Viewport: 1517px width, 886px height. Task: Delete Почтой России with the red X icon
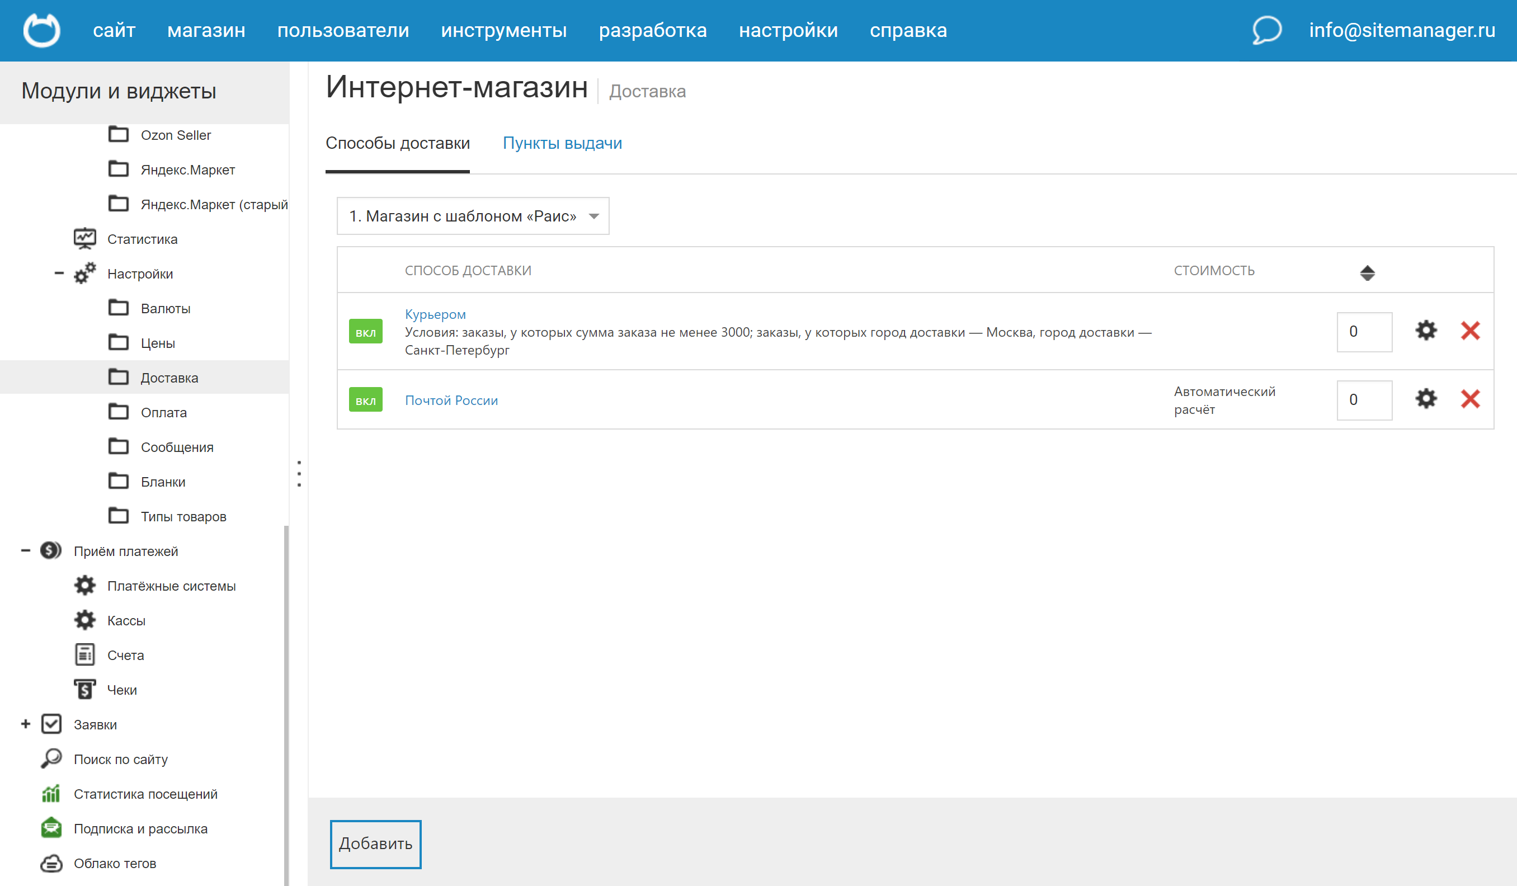click(x=1470, y=399)
